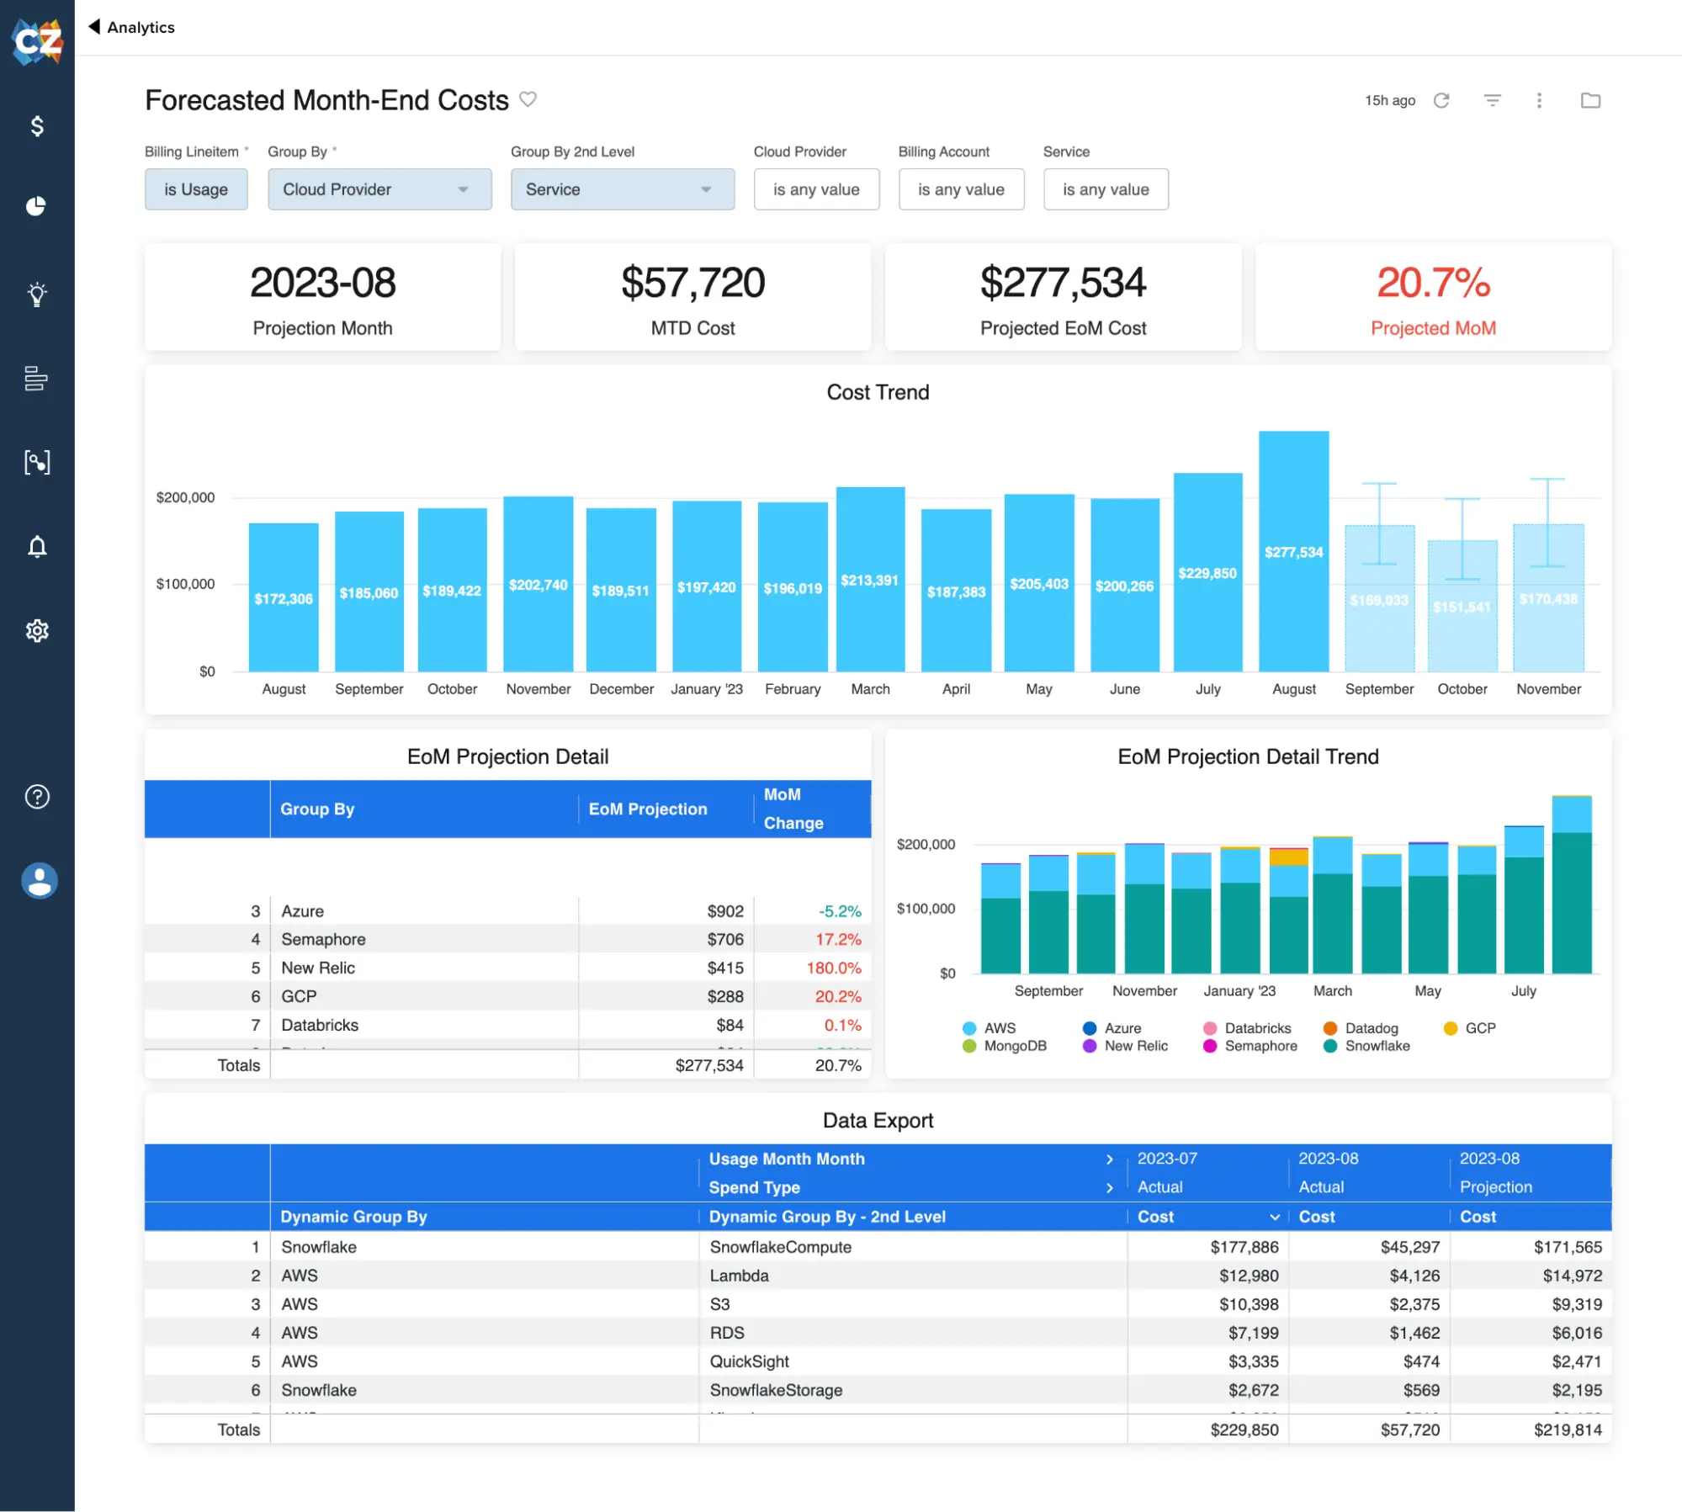Toggle New Relic series in chart legend
Image resolution: width=1682 pixels, height=1512 pixels.
(x=1125, y=1046)
